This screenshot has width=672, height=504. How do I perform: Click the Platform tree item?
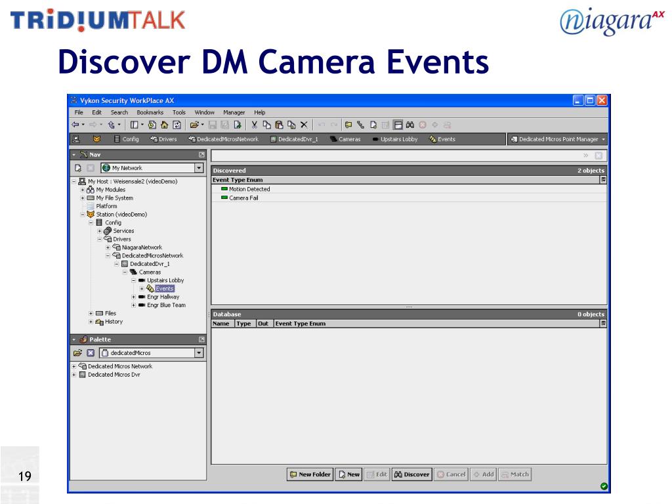click(106, 206)
